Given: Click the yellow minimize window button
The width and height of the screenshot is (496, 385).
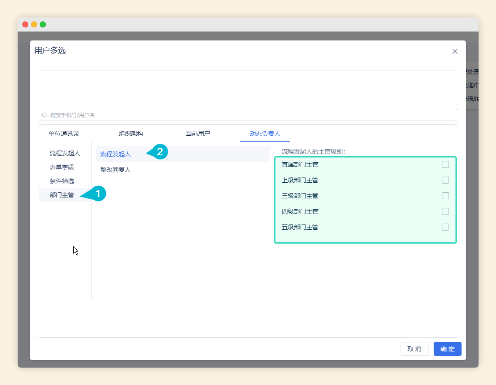Looking at the screenshot, I should (x=34, y=24).
